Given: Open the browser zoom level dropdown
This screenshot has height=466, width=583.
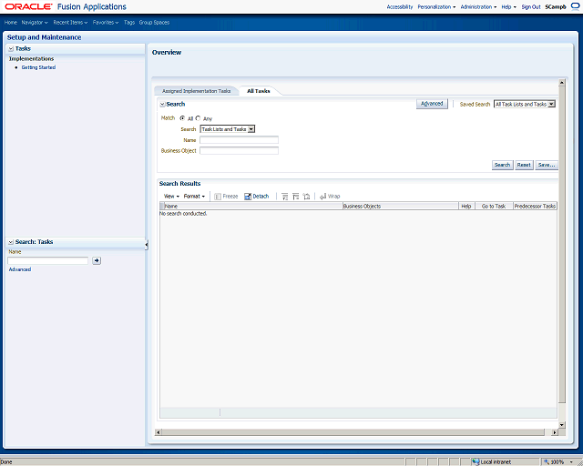Looking at the screenshot, I should pyautogui.click(x=571, y=462).
